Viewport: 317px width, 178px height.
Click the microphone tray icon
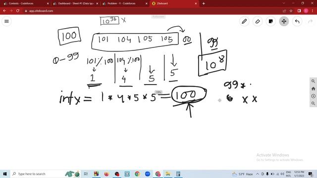pos(267,174)
